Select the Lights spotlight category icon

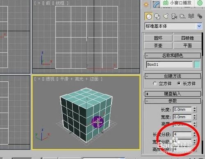pos(166,16)
